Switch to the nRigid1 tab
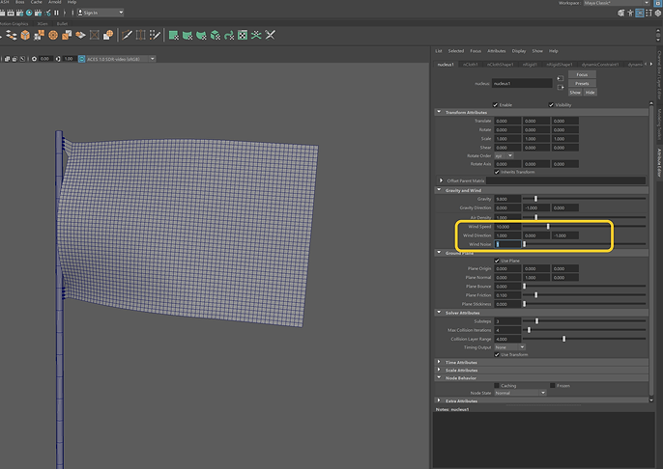Viewport: 663px width, 469px height. coord(530,65)
